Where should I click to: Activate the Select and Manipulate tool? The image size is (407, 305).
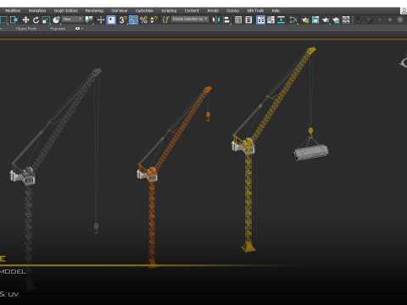coord(101,19)
